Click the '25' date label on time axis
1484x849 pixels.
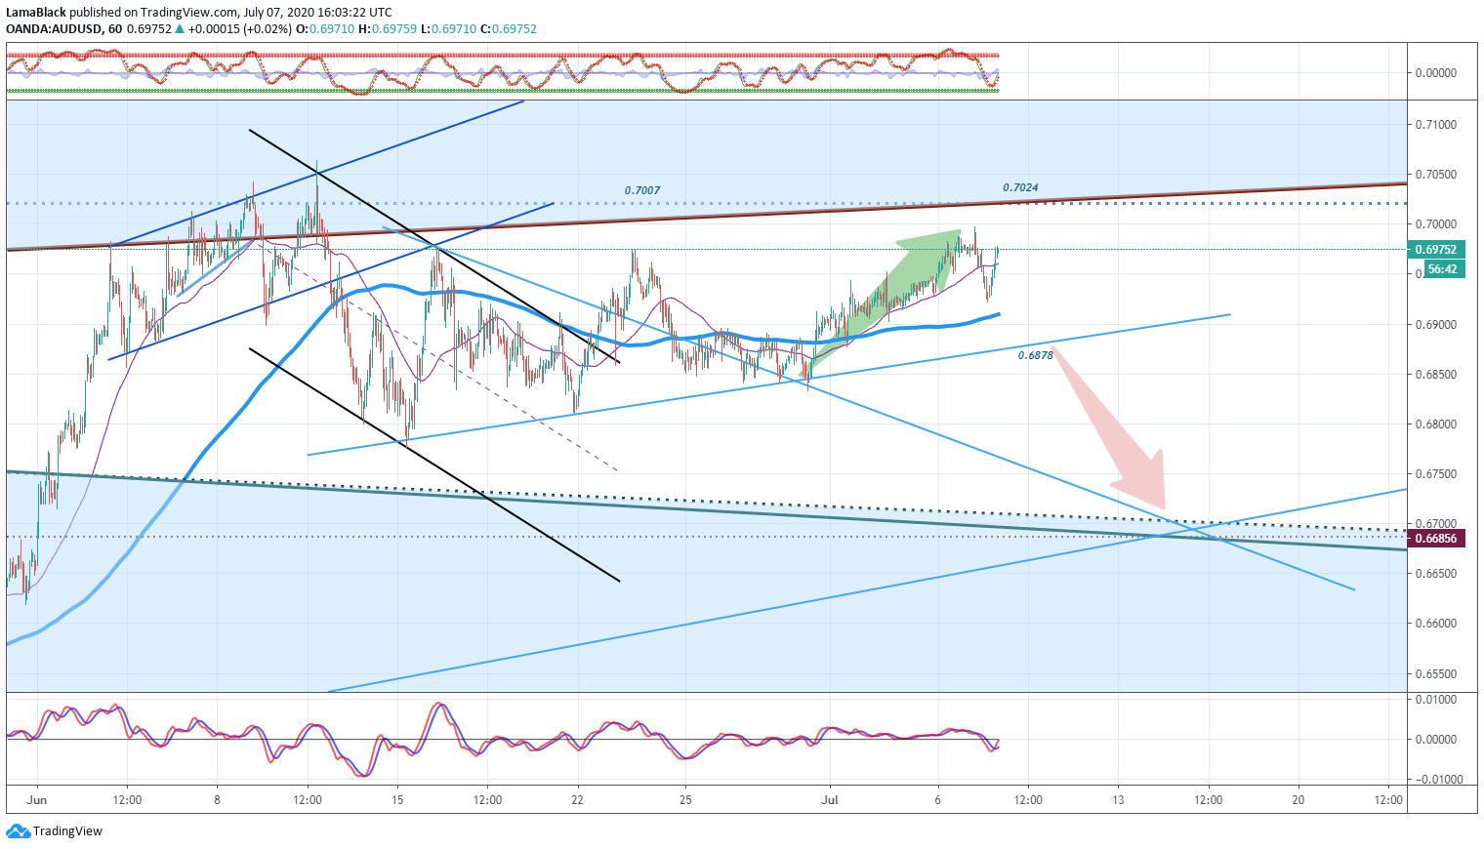(x=686, y=800)
